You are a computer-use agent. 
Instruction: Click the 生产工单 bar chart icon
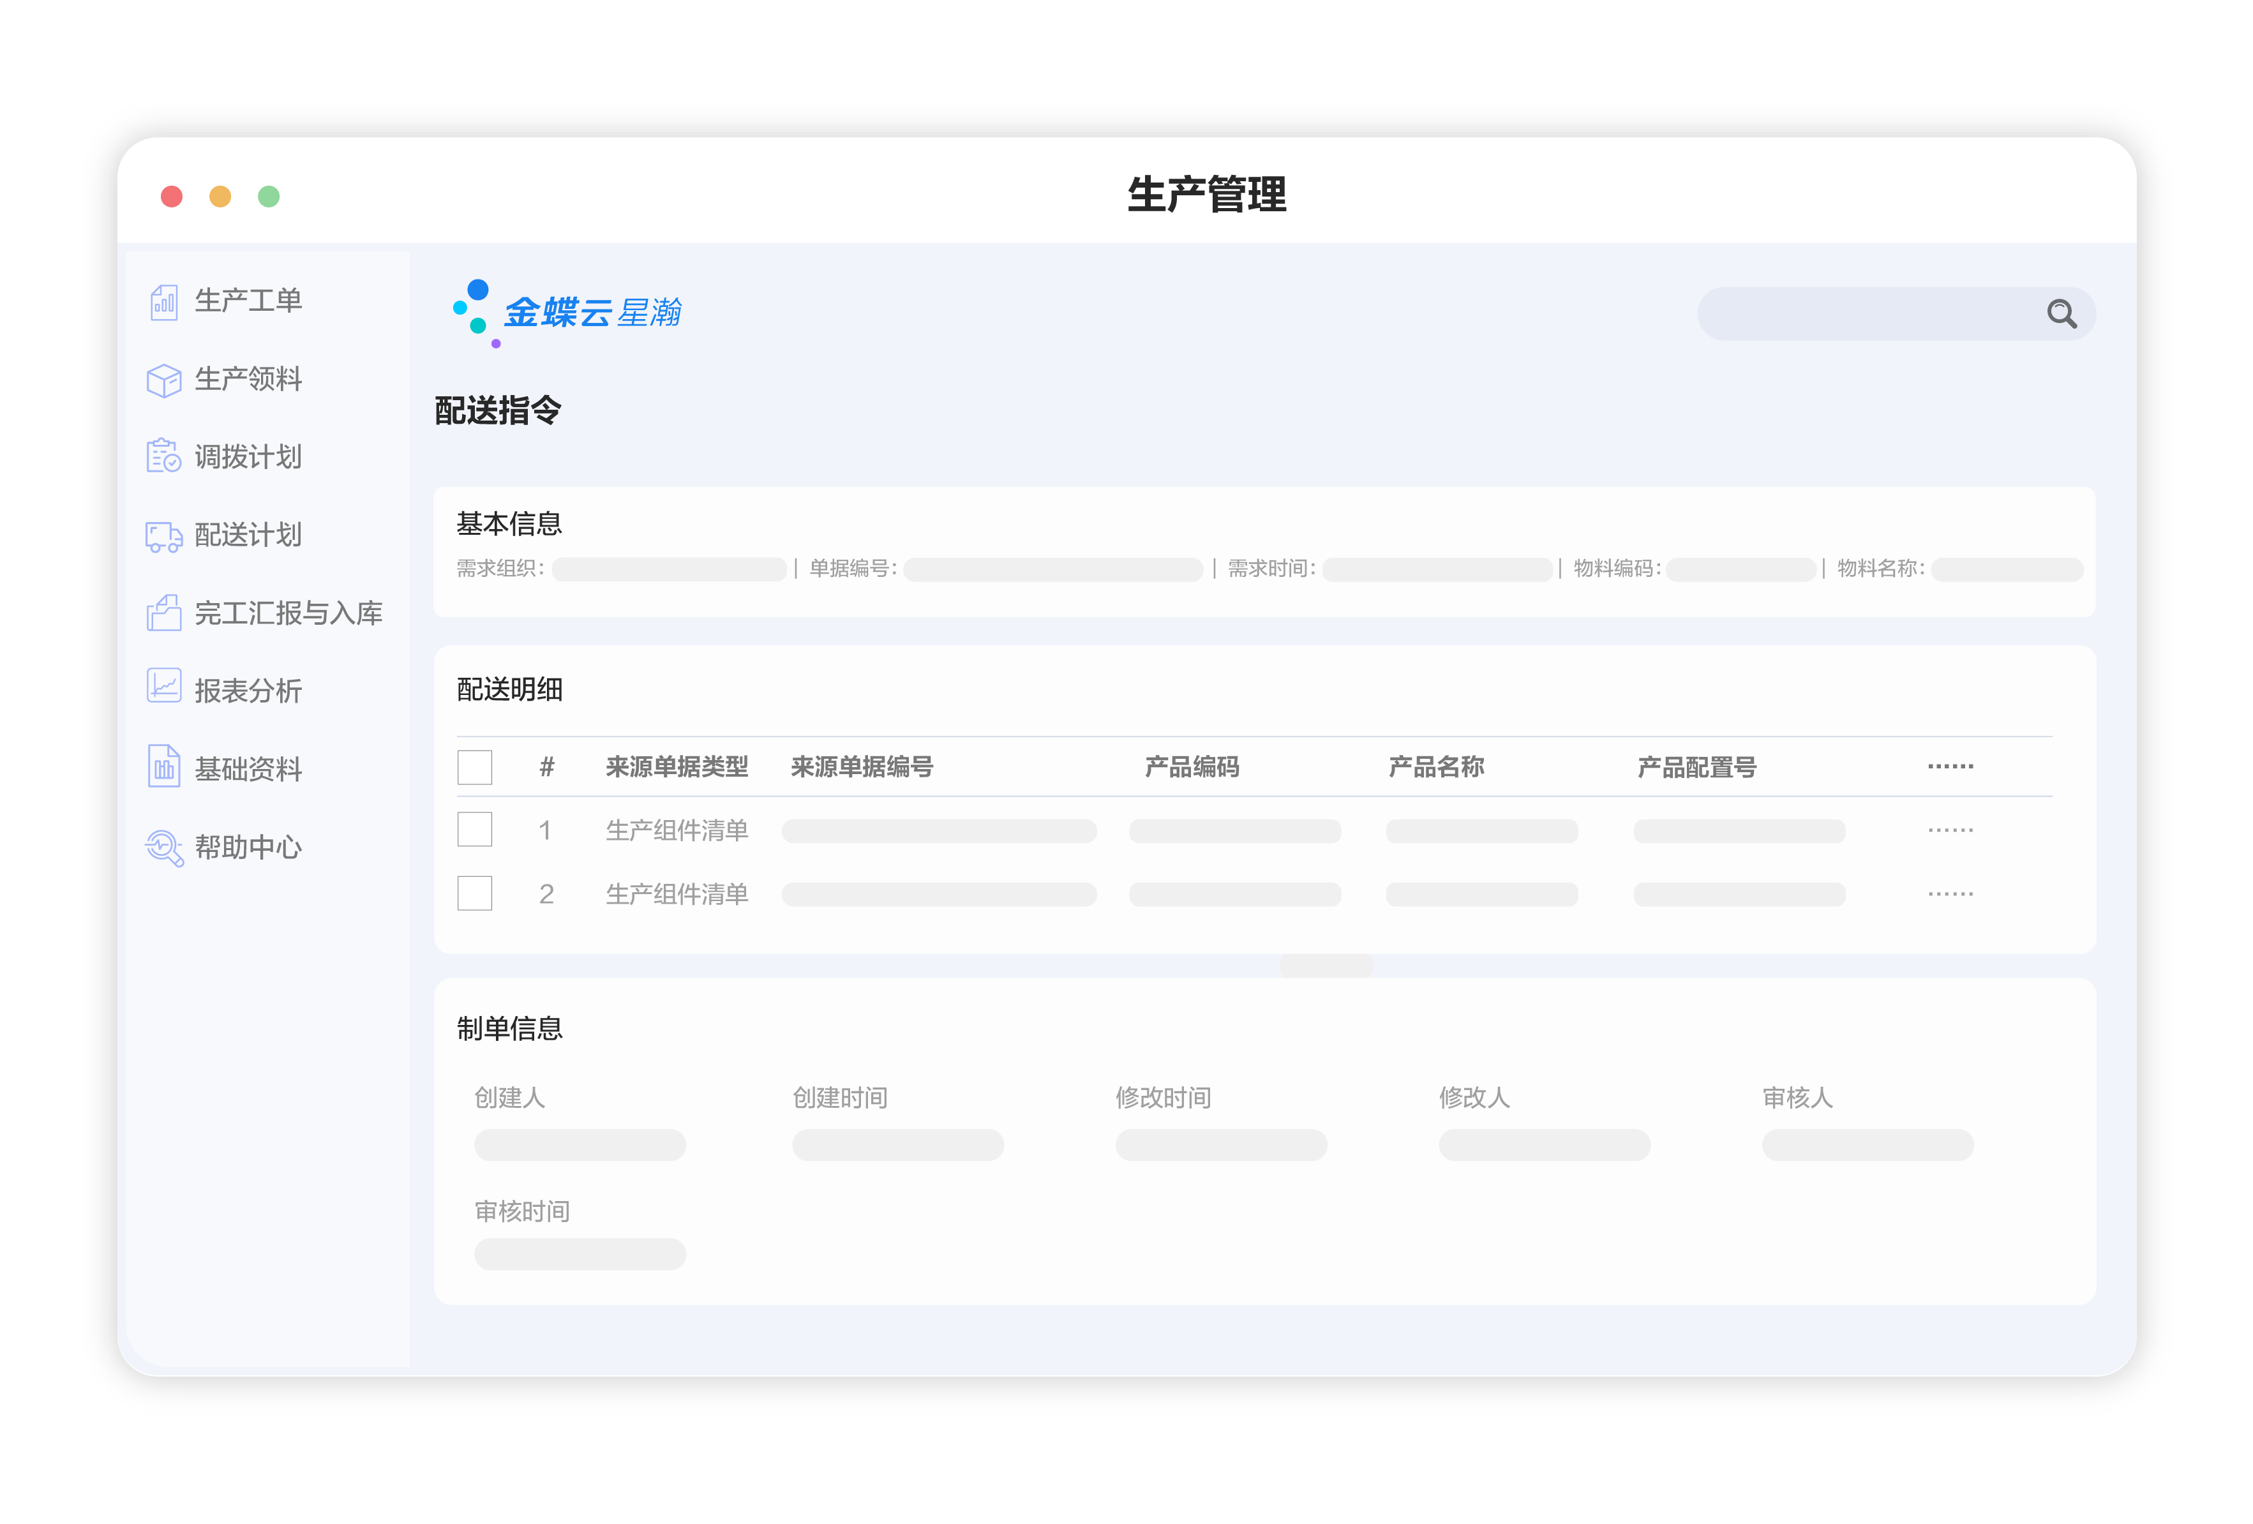[x=164, y=301]
